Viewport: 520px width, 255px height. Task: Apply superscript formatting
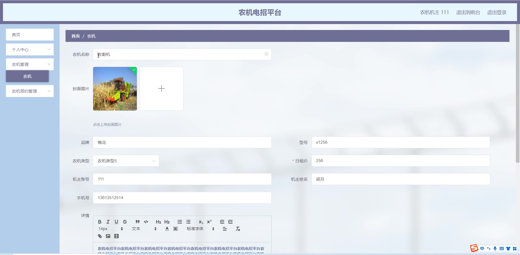tap(209, 222)
